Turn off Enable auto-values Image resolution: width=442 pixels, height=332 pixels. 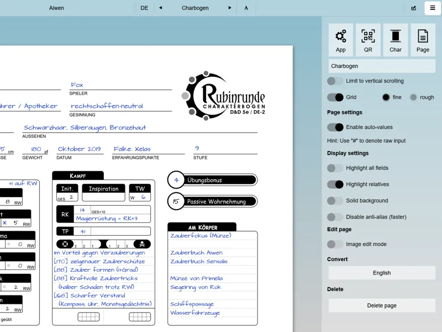(x=335, y=127)
